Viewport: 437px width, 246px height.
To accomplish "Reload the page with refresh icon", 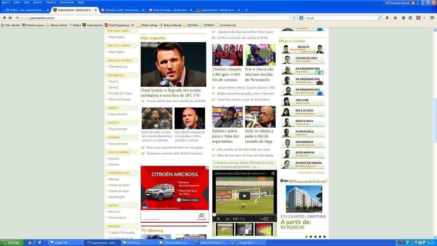I will (294, 18).
